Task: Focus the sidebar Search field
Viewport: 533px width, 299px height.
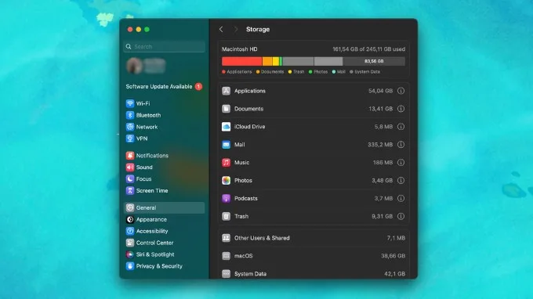Action: [x=164, y=46]
